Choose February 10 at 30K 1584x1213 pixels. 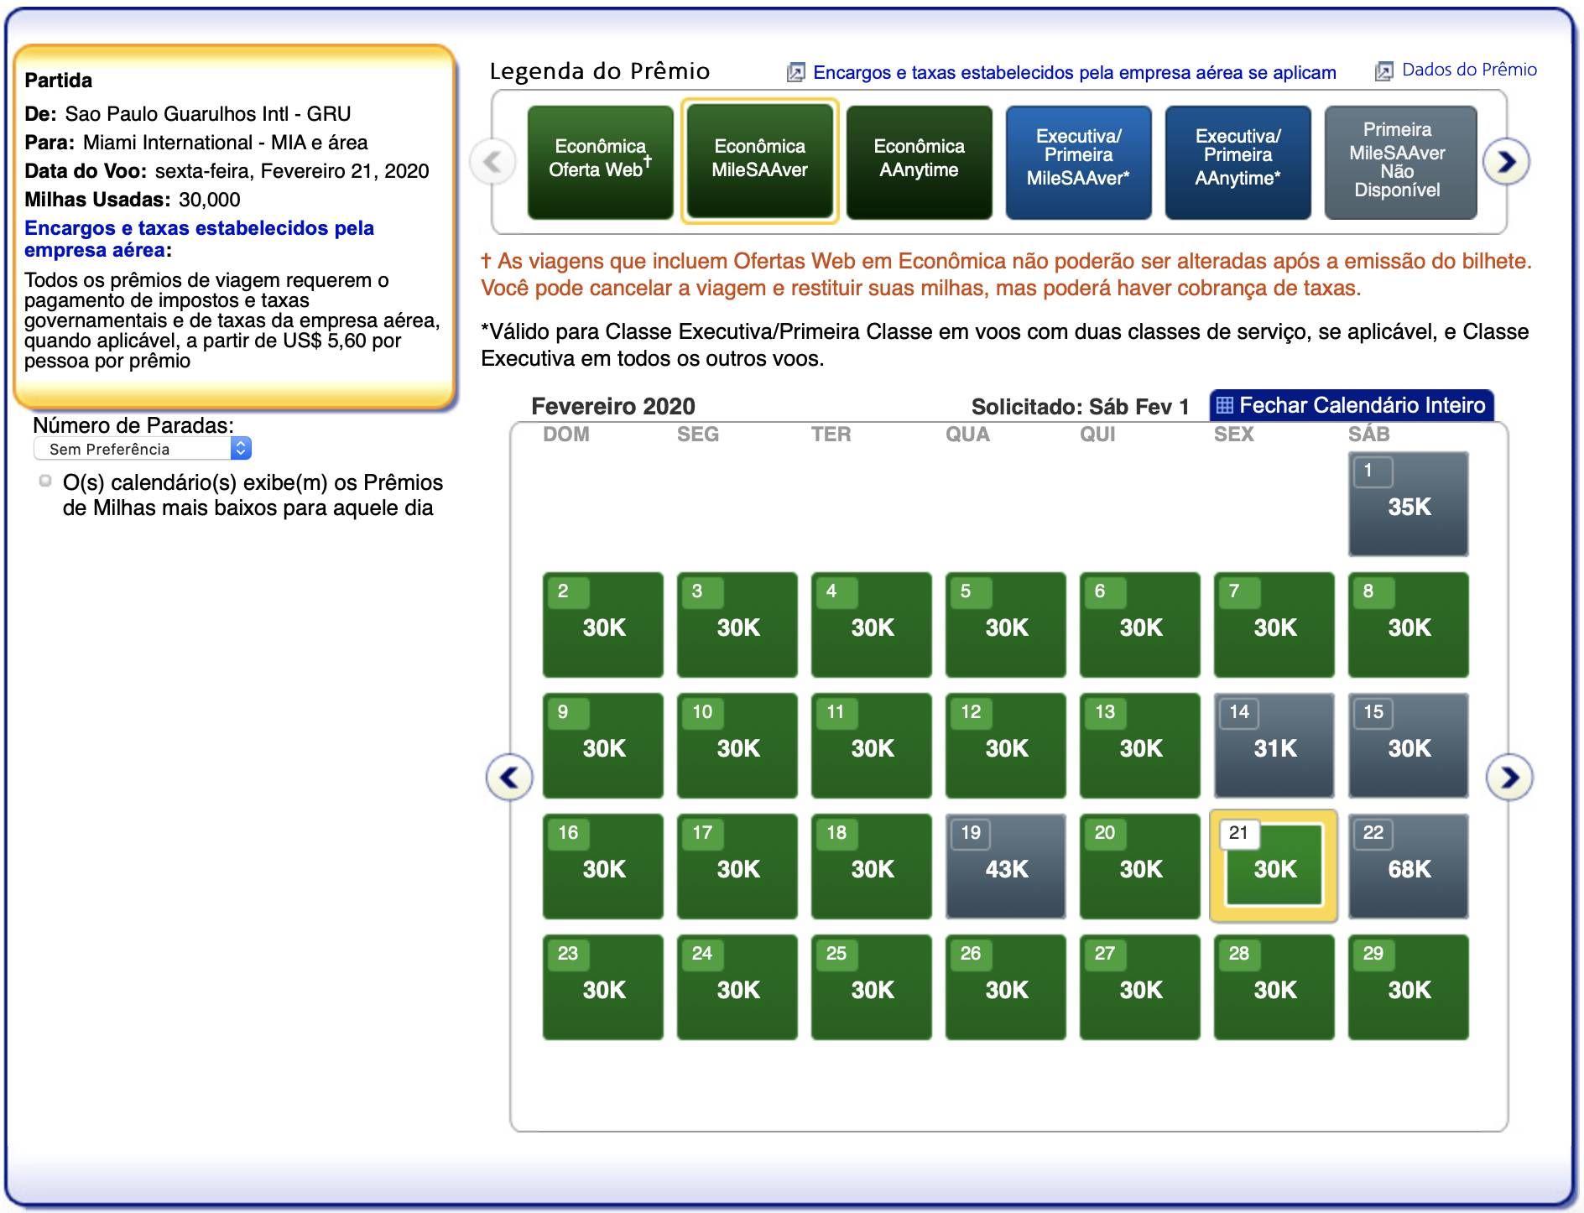737,746
